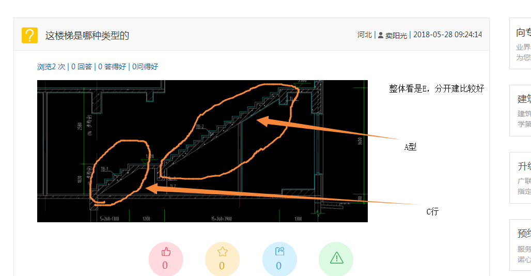Screen dimensions: 531x276
Task: Click the thumbs-up like button
Action: click(x=166, y=259)
